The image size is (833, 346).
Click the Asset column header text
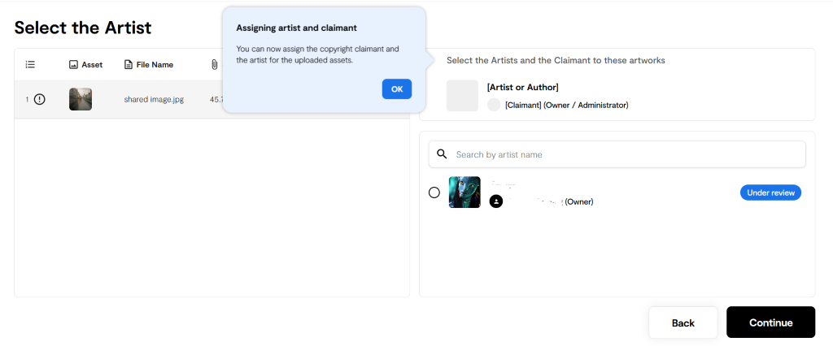point(92,65)
